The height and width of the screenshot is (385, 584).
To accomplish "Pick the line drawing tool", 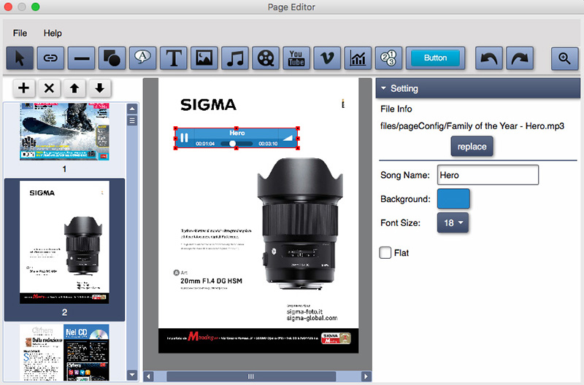I will pyautogui.click(x=81, y=58).
